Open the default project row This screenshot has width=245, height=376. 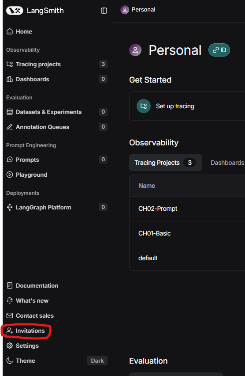tap(187, 258)
